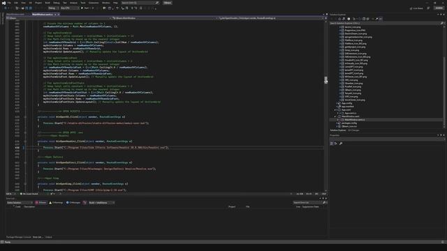The height and width of the screenshot is (251, 447).
Task: Collapse the btnOpenGimp_Click method outline
Action: (25, 183)
